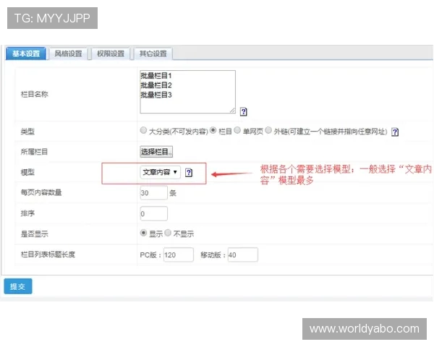
Task: Click the 每页内容数量 input field
Action: click(x=153, y=192)
